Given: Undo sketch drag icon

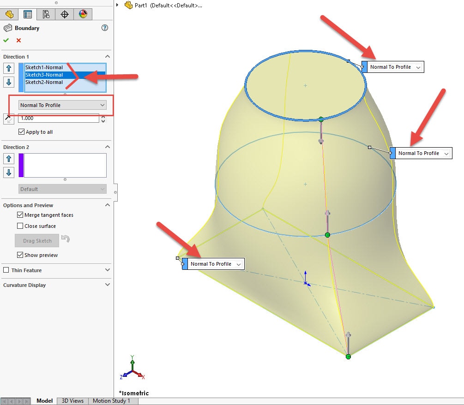Looking at the screenshot, I should pos(66,238).
